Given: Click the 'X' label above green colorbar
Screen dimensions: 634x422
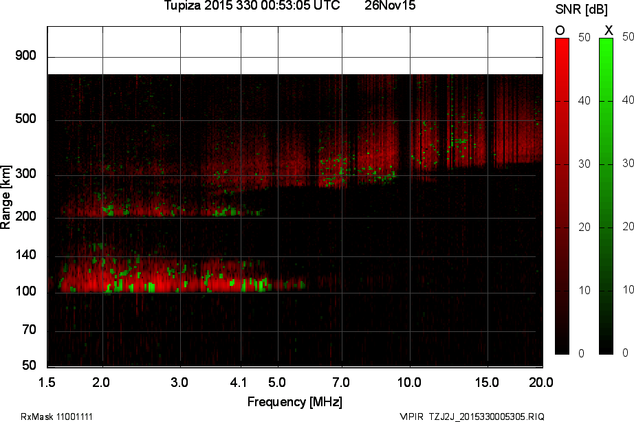Looking at the screenshot, I should click(608, 30).
